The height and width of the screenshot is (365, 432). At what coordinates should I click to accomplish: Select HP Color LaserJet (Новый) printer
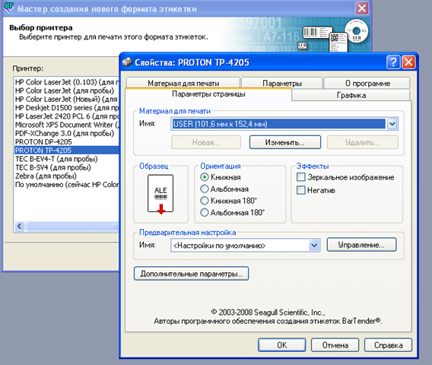(66, 99)
